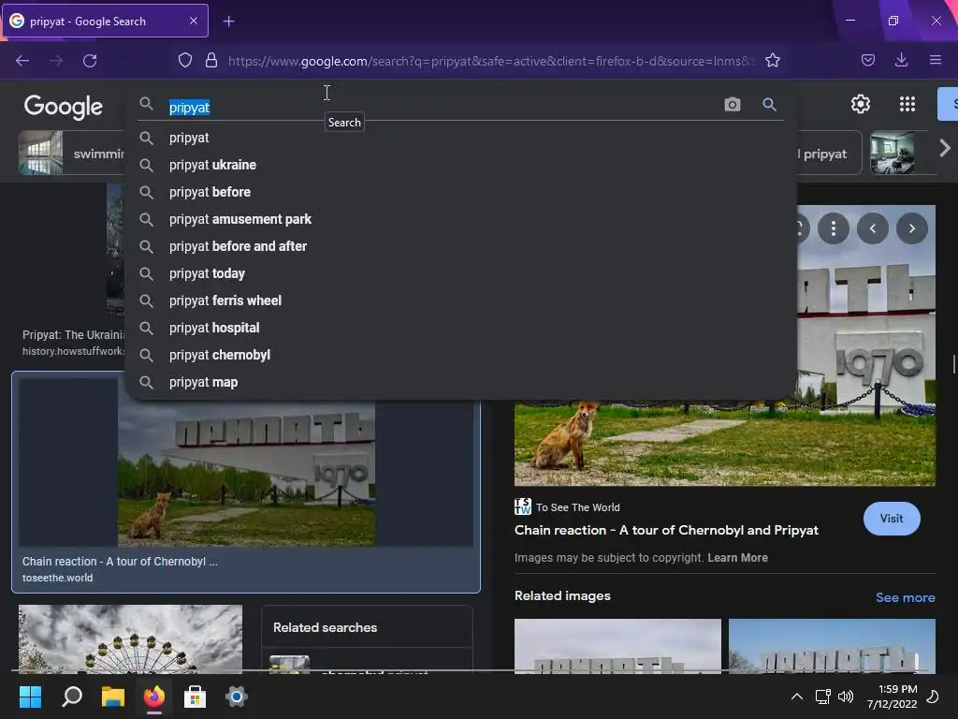Open the large fox and Pripyat sign preview image

tap(725, 443)
